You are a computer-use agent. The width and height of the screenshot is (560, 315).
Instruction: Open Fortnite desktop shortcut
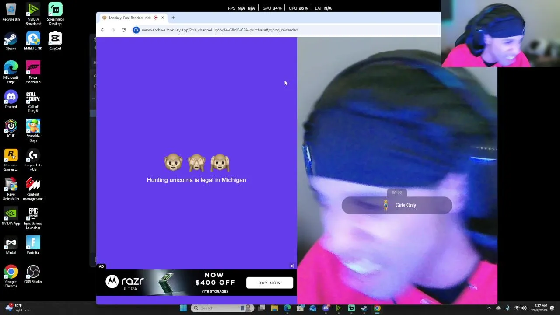point(33,245)
